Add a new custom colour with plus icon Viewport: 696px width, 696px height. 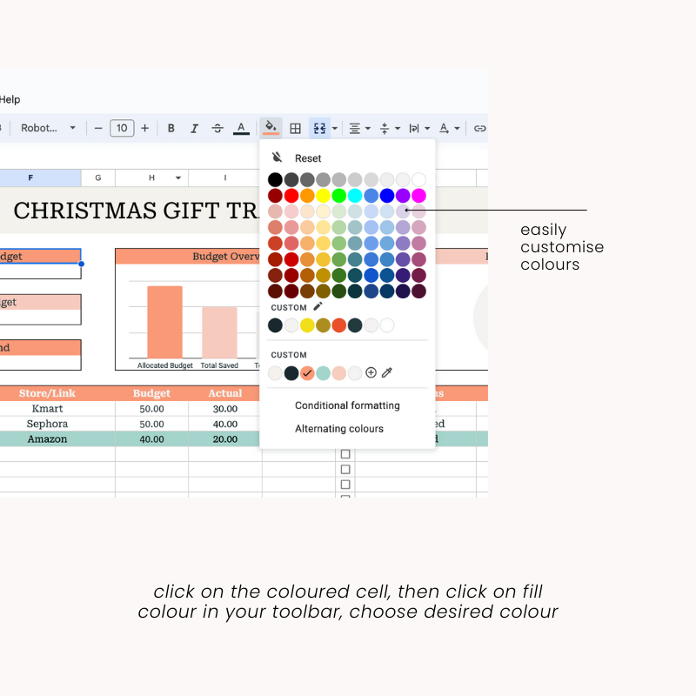pyautogui.click(x=371, y=372)
